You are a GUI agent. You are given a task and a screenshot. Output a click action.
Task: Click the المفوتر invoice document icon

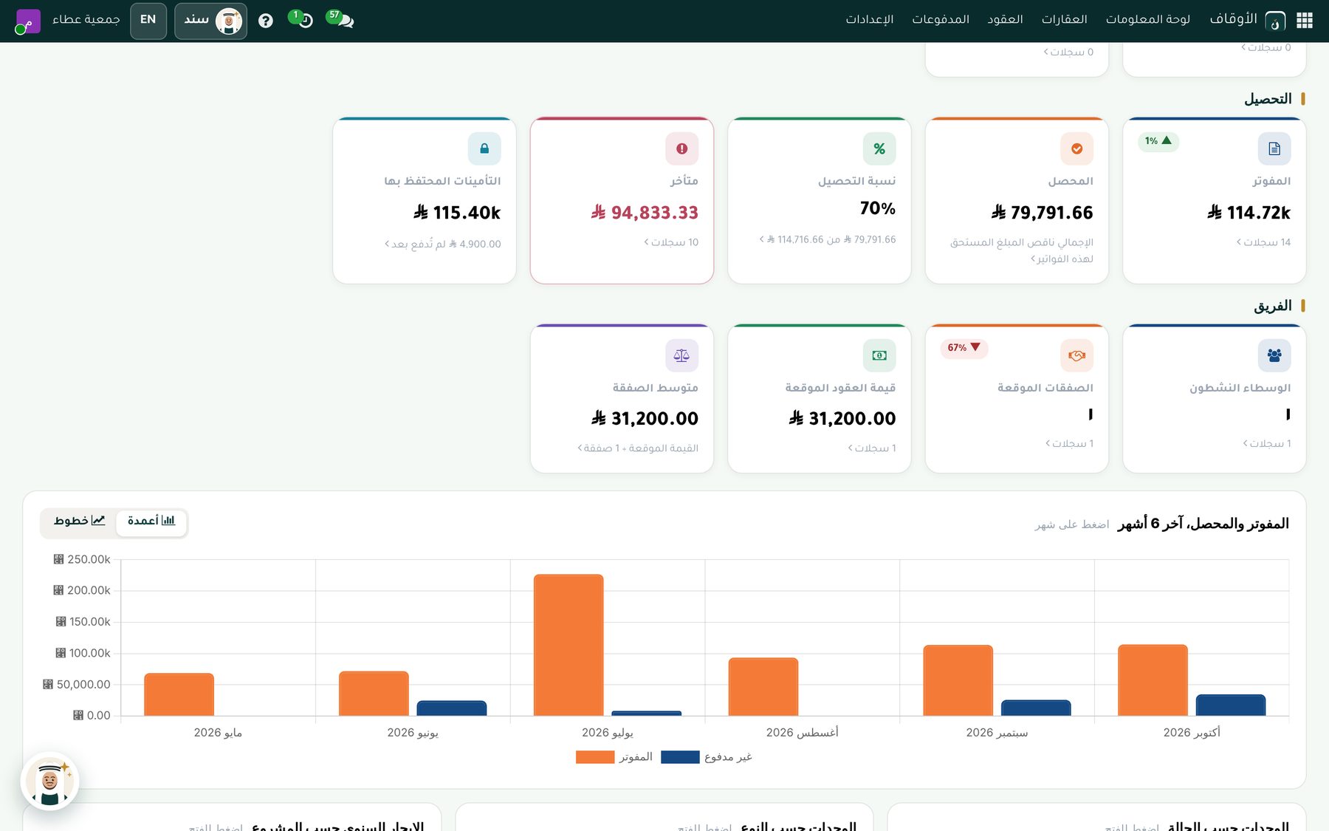tap(1274, 148)
